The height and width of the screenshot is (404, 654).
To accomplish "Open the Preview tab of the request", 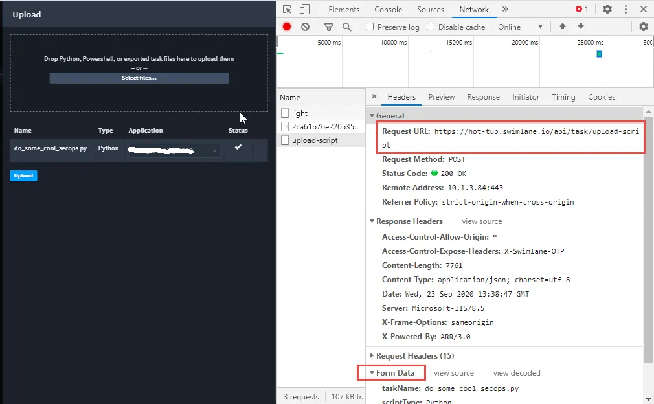I will (x=441, y=97).
